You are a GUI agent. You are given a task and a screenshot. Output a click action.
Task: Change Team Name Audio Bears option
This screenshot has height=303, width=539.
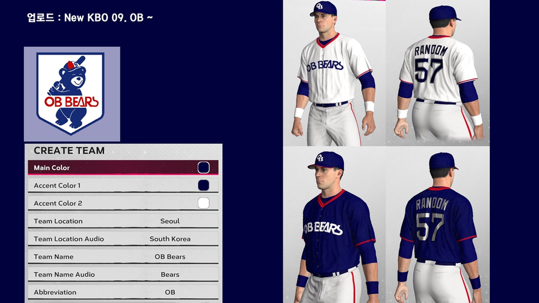click(123, 274)
